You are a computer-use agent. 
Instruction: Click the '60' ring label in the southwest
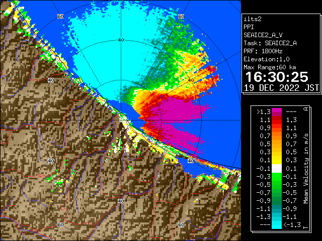coord(60,225)
